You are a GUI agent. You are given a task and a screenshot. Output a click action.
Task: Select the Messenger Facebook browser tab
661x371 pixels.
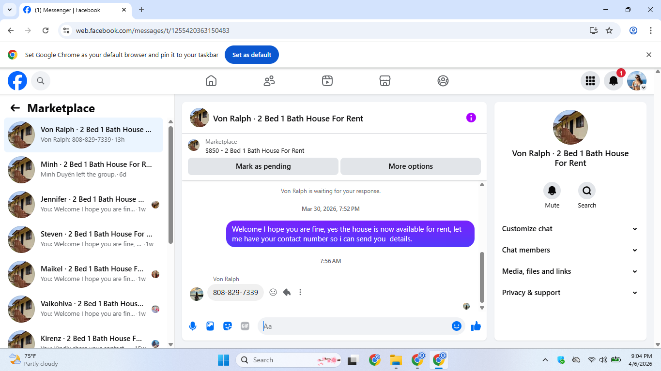click(x=75, y=10)
